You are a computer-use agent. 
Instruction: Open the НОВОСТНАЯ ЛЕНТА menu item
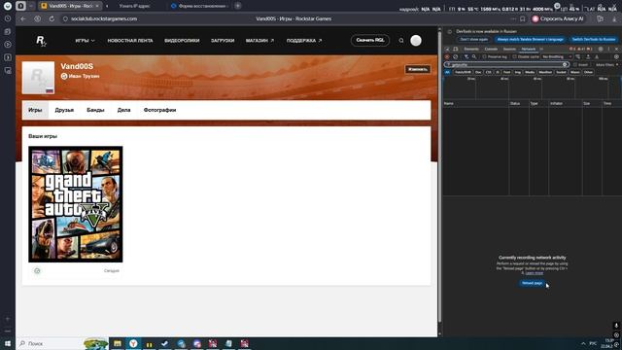click(x=130, y=41)
